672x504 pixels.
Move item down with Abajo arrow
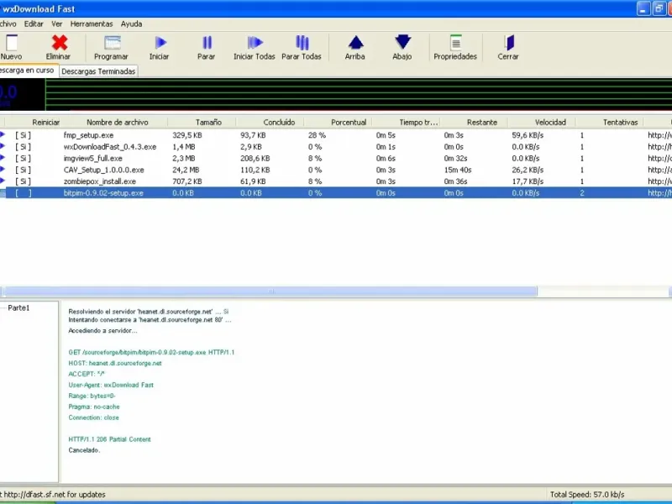tap(402, 43)
